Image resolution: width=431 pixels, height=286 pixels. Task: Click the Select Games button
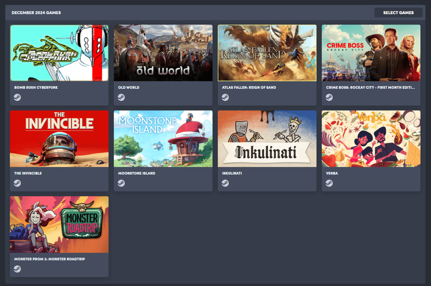tap(398, 13)
